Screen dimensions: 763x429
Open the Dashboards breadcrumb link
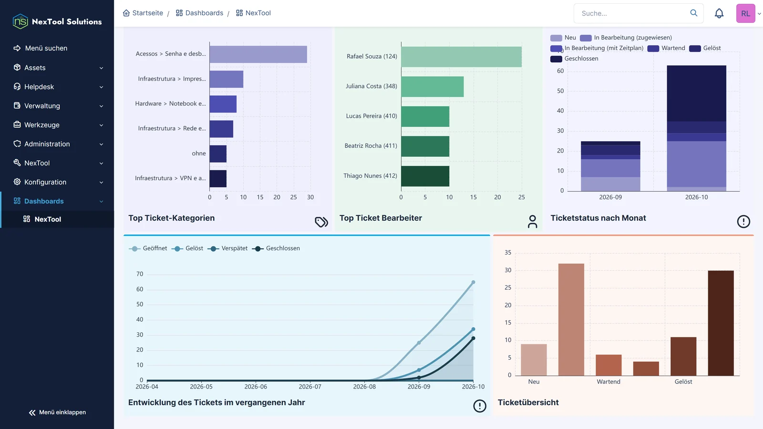click(x=199, y=13)
